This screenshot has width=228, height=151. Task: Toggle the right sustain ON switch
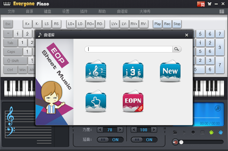(x=144, y=140)
